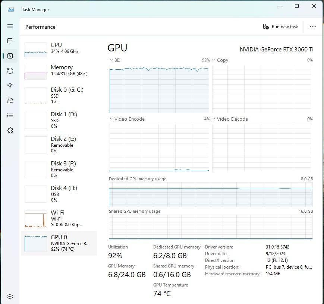
Task: Click the Run new task icon
Action: [x=266, y=27]
